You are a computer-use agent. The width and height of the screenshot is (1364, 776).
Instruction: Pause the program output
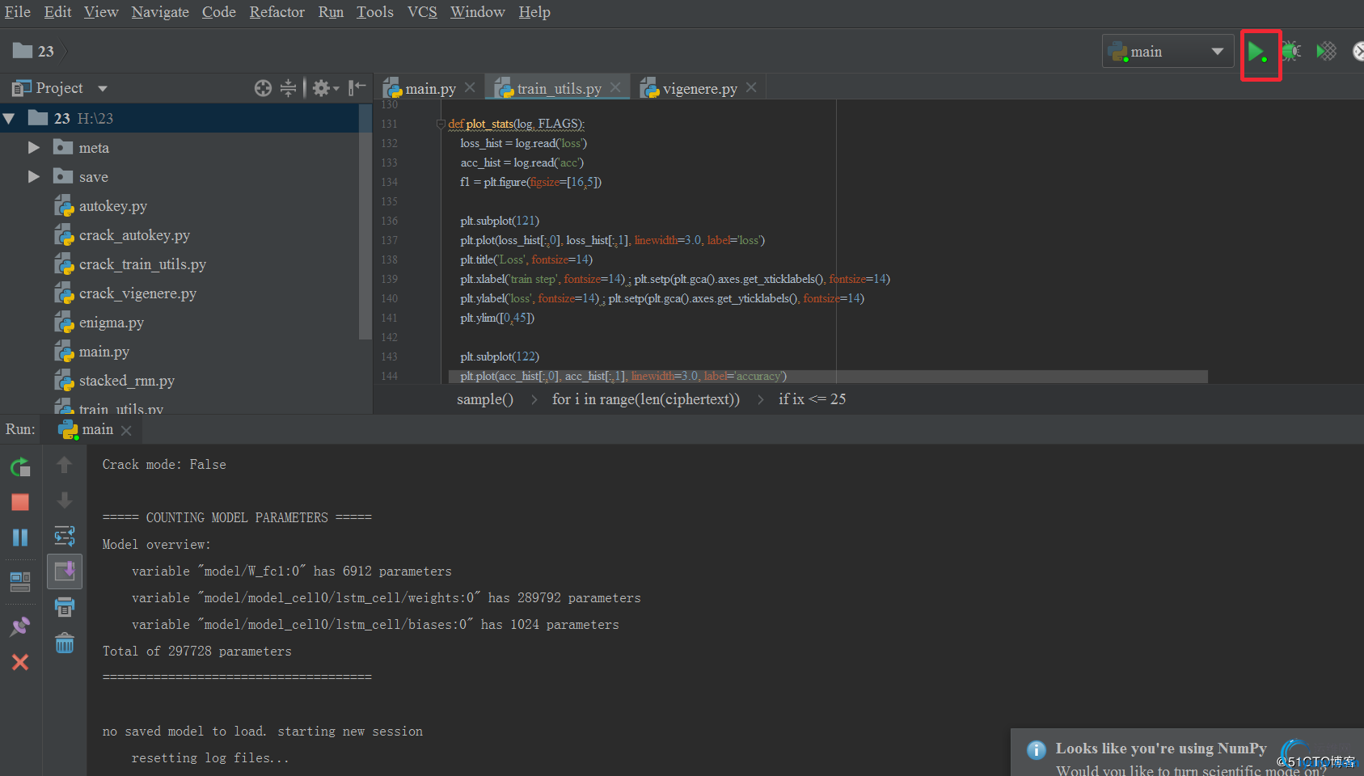[x=20, y=538]
